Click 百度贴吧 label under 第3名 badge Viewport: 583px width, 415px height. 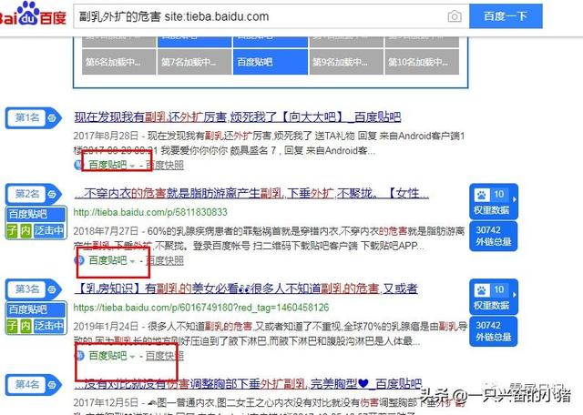[x=36, y=309]
